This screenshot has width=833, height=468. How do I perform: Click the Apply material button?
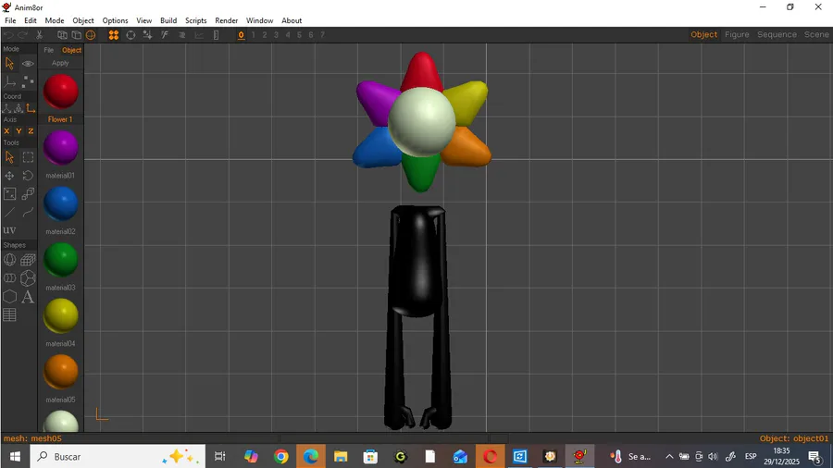pos(60,63)
